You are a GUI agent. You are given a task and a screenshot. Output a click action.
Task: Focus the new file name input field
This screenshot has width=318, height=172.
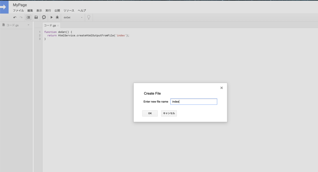coord(194,102)
